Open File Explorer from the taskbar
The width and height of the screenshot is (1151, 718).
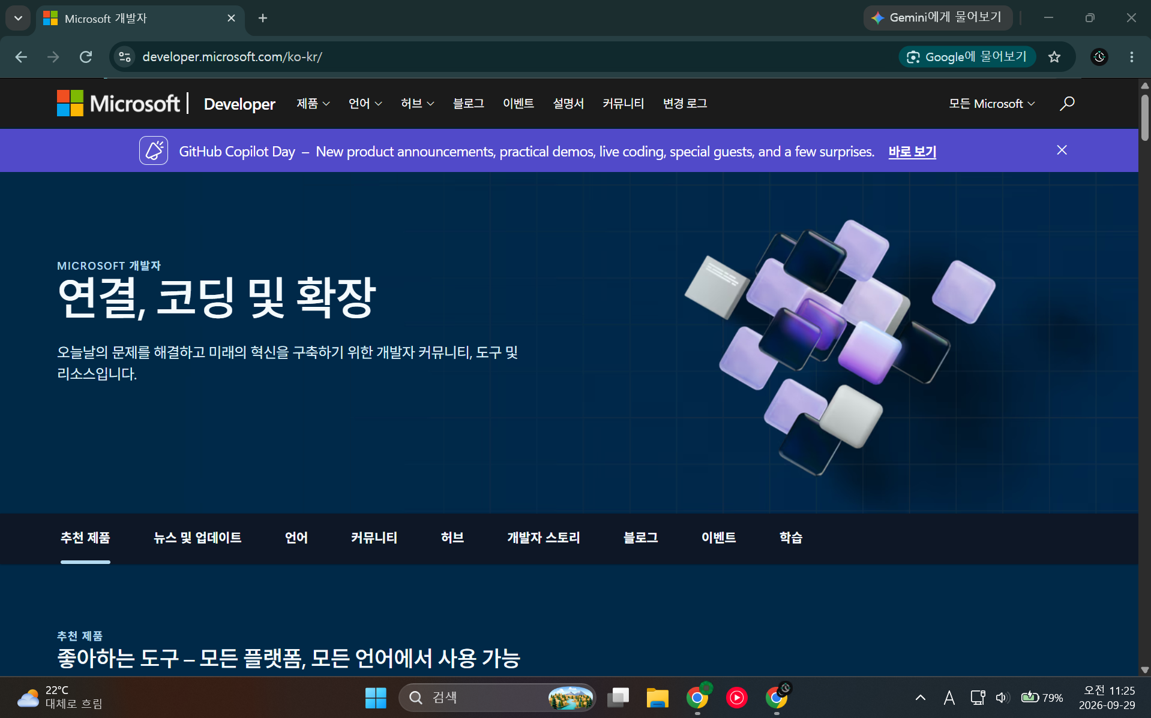658,698
